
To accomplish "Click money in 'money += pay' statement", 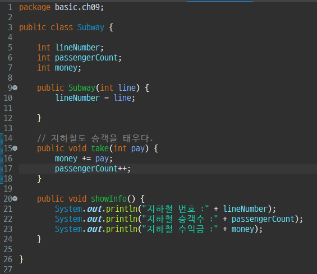I will (x=66, y=159).
